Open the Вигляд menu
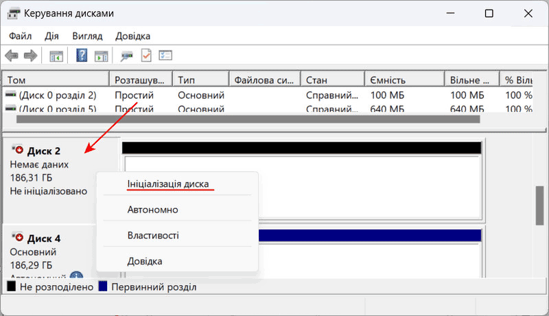 coord(86,36)
